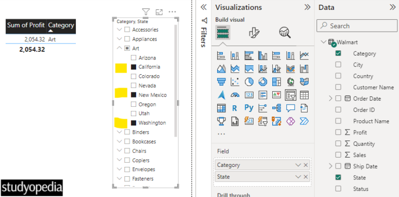This screenshot has width=399, height=197.
Task: Collapse the Data pane
Action: click(x=393, y=7)
